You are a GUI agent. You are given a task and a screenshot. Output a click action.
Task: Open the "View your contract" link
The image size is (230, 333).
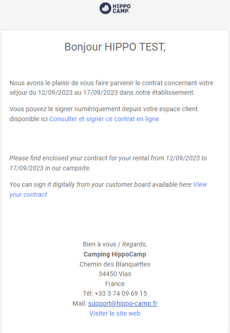(x=108, y=190)
